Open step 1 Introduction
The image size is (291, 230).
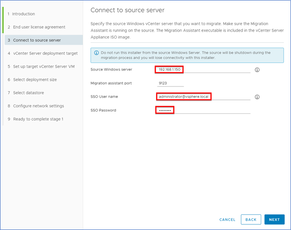point(21,14)
